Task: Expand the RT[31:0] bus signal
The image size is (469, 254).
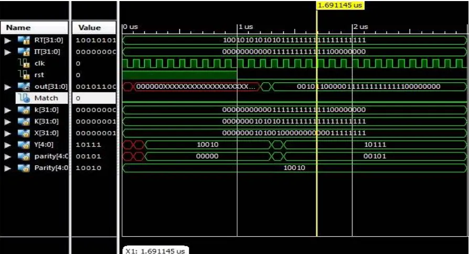Action: [x=7, y=40]
